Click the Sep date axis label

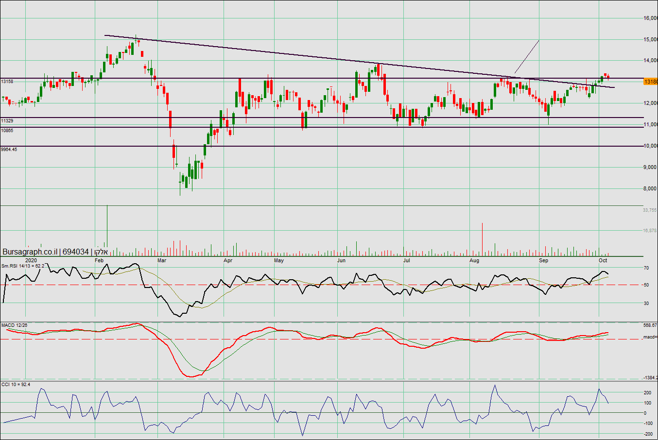pos(544,261)
